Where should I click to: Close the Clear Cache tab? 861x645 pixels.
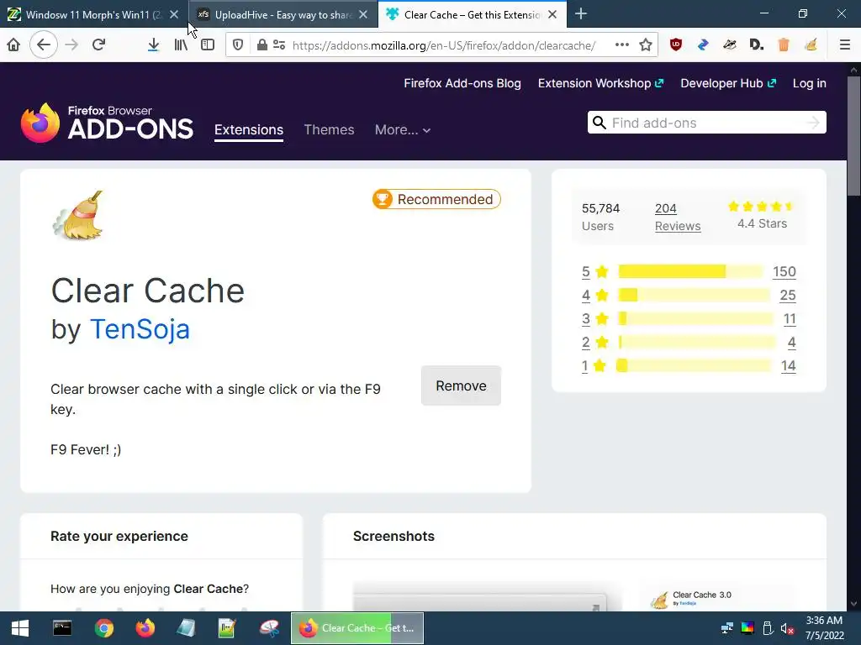[552, 15]
